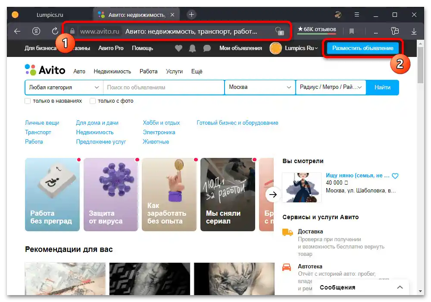Open Для дома и дачи category
The image size is (431, 302).
point(97,123)
